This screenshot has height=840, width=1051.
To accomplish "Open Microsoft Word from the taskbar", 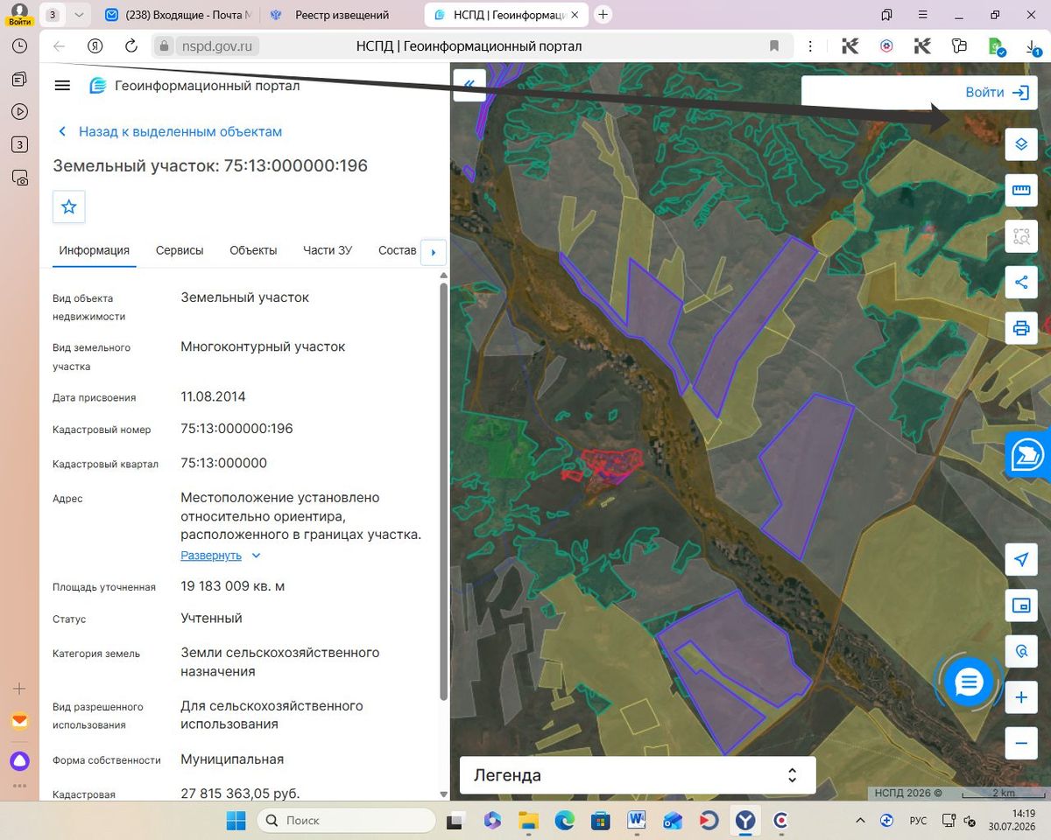I will (x=637, y=821).
